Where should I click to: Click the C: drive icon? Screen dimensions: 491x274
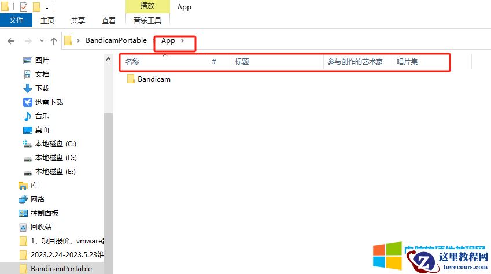(28, 144)
